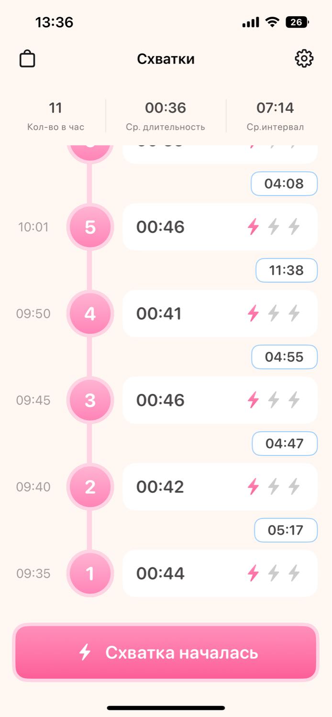Tap third lightning bolt on contraction 1
The image size is (332, 717).
point(294,573)
